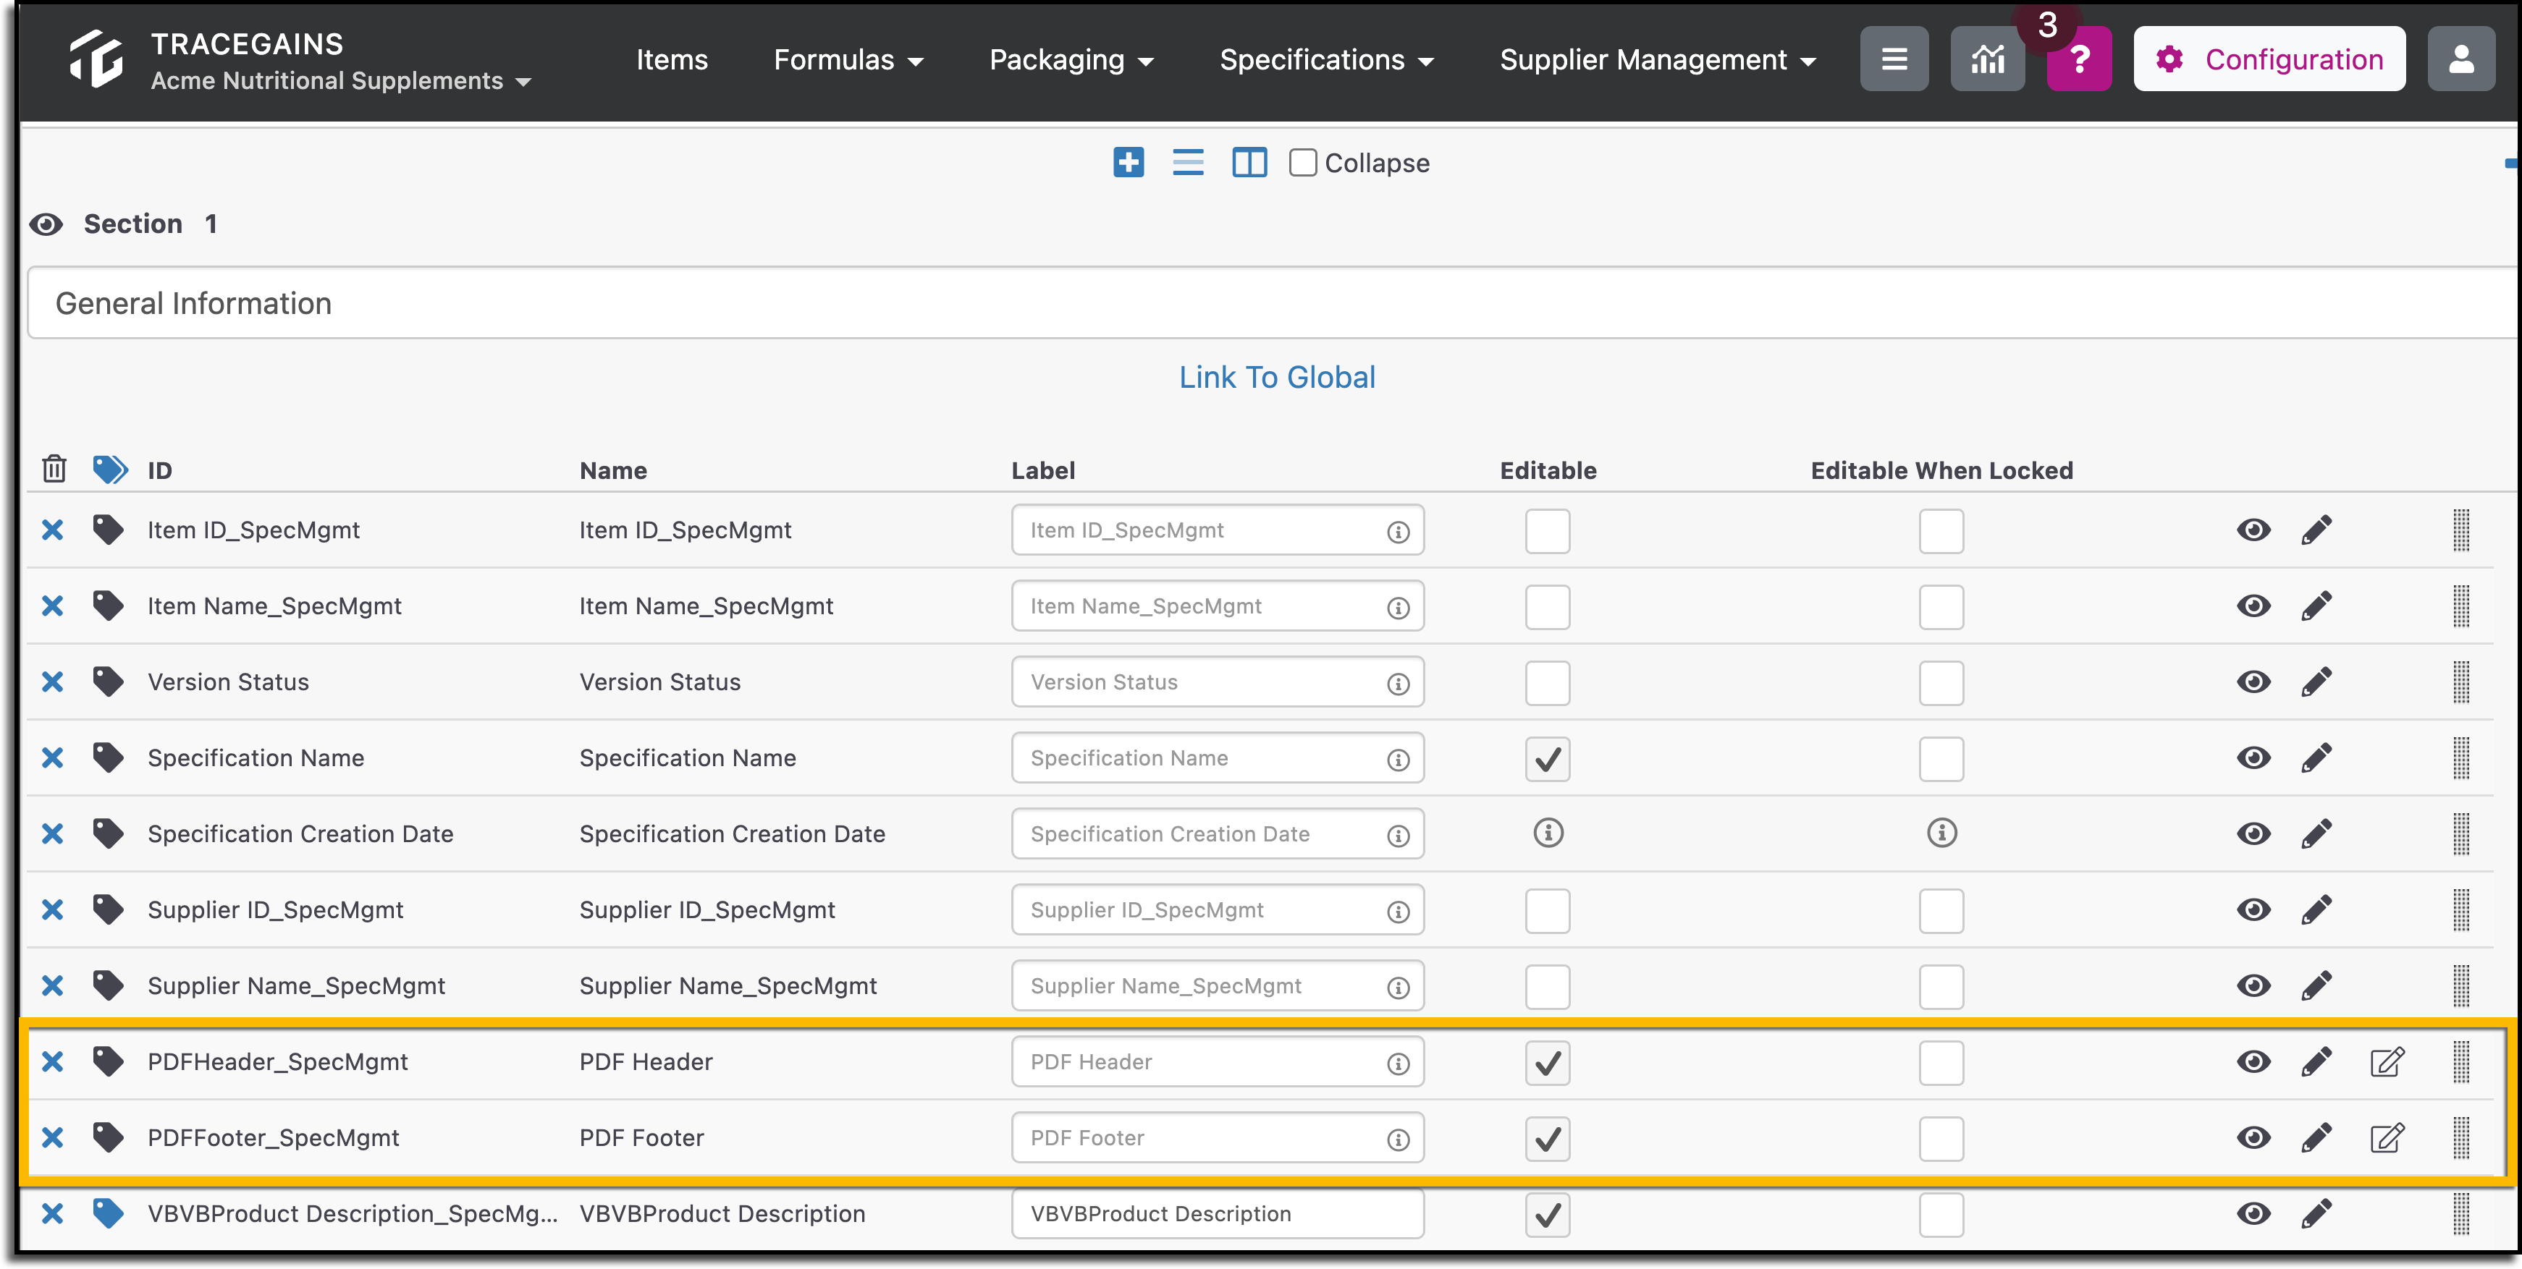
Task: Click pencil icon in PDF Footer row
Action: pos(2316,1138)
